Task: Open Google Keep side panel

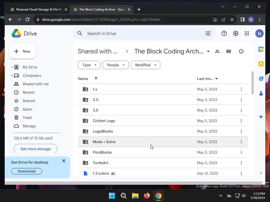Action: [261, 64]
